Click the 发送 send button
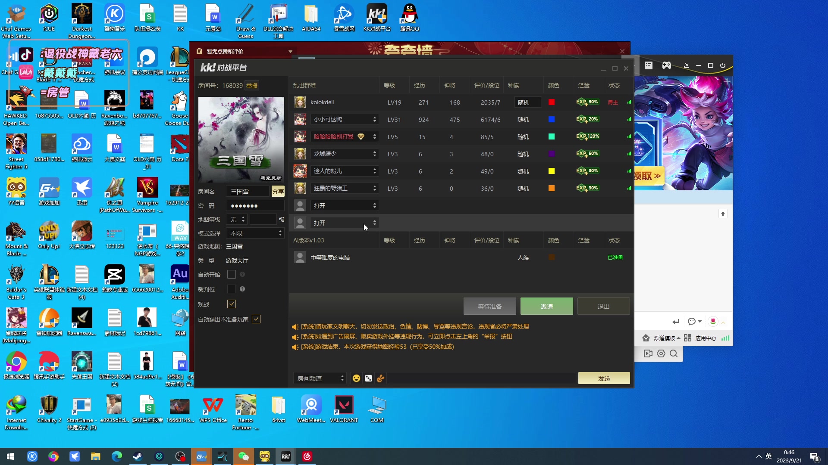The image size is (828, 465). coord(604,378)
